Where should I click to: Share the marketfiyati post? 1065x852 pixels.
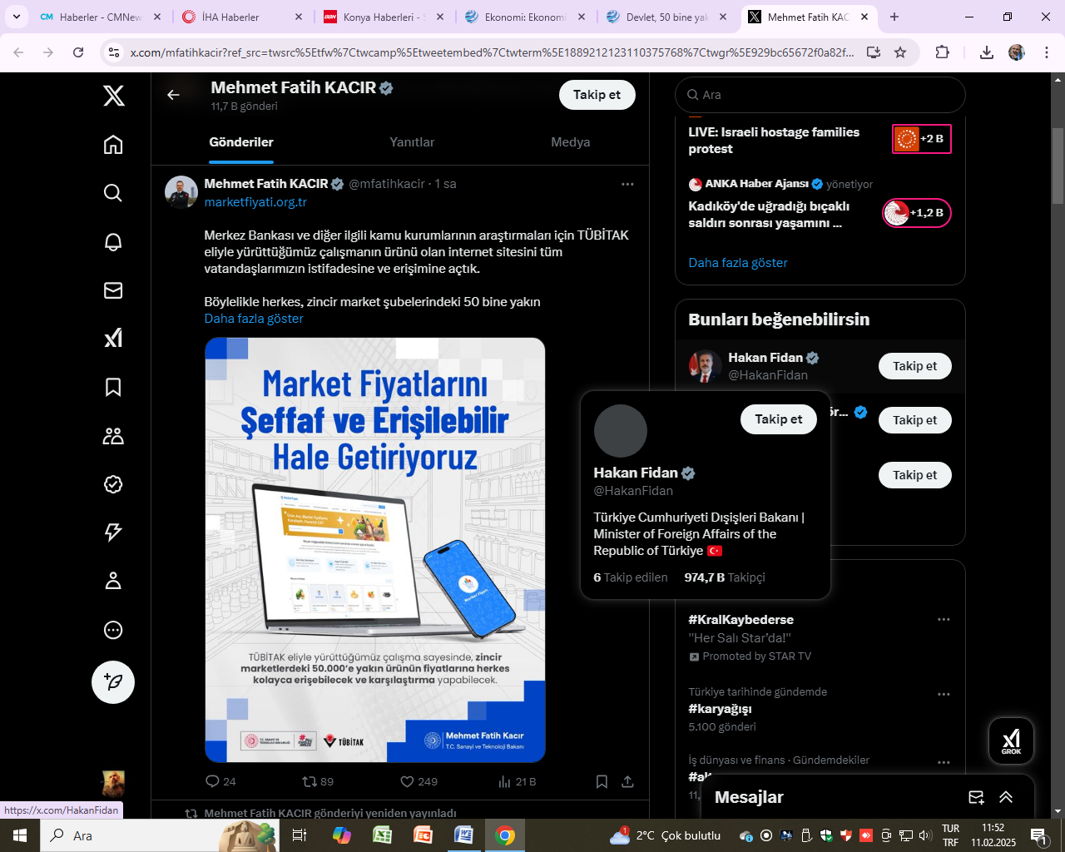click(627, 781)
